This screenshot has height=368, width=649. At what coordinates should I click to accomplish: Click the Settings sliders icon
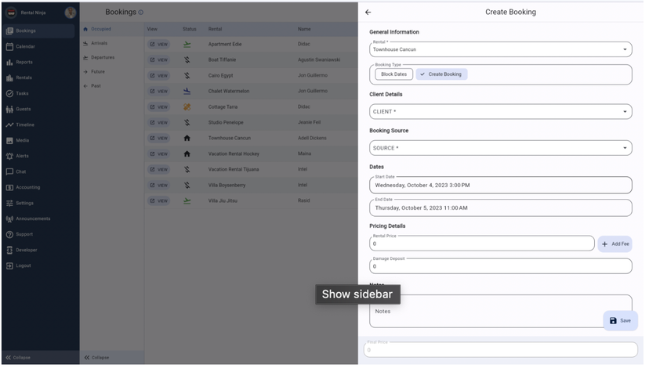pos(9,203)
